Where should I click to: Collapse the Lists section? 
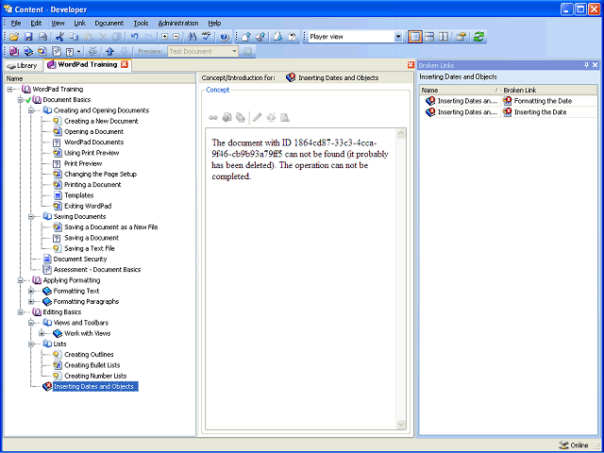tap(31, 344)
